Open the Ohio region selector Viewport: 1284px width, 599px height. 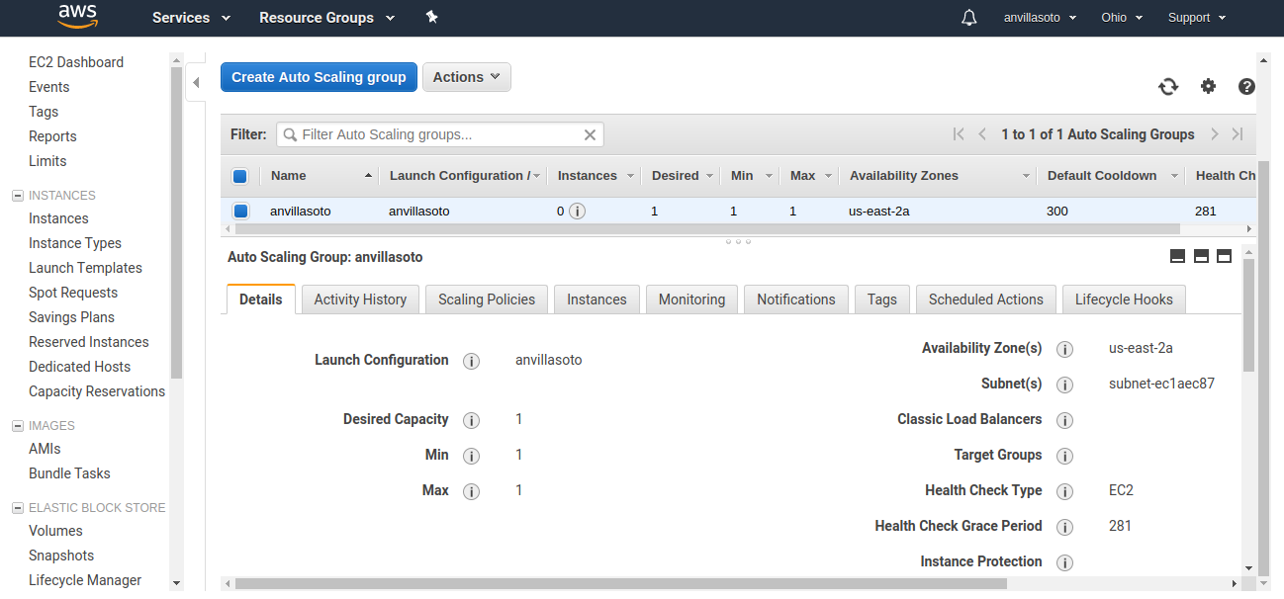pyautogui.click(x=1122, y=18)
